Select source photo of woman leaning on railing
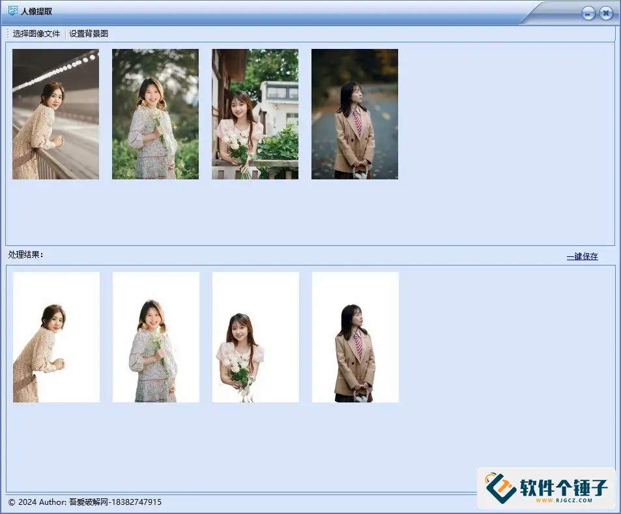The width and height of the screenshot is (621, 514). click(56, 114)
